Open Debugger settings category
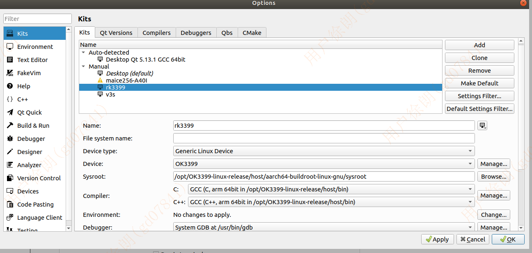Viewport: 532px width, 253px height. [x=34, y=139]
